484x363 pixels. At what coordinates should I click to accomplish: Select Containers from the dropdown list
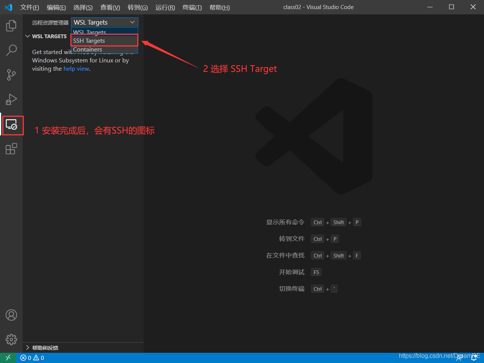click(x=104, y=49)
